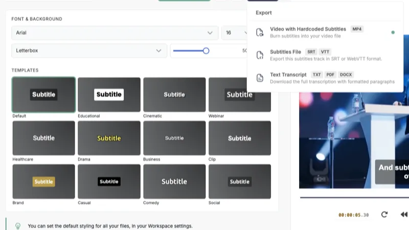This screenshot has width=409, height=230.
Task: Click the video export file icon
Action: 260,32
